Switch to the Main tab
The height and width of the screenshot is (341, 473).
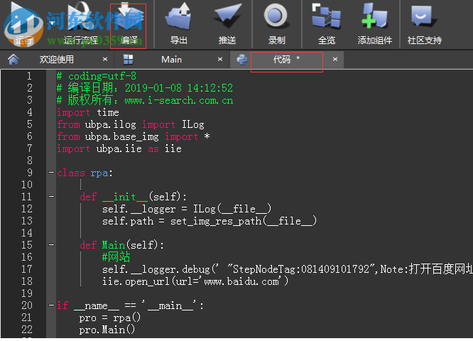point(171,60)
